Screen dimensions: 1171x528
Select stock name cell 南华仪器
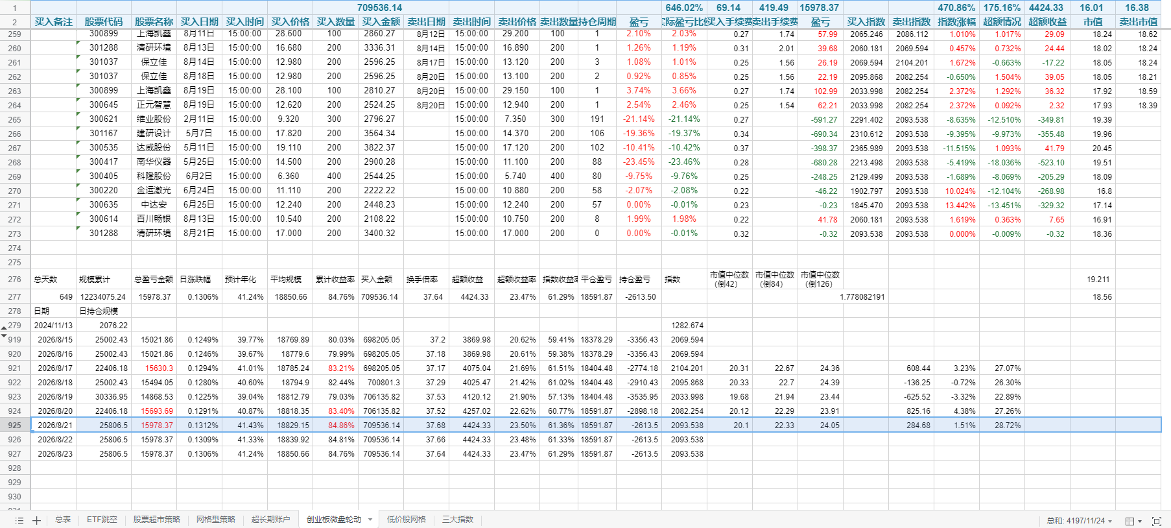tap(154, 162)
